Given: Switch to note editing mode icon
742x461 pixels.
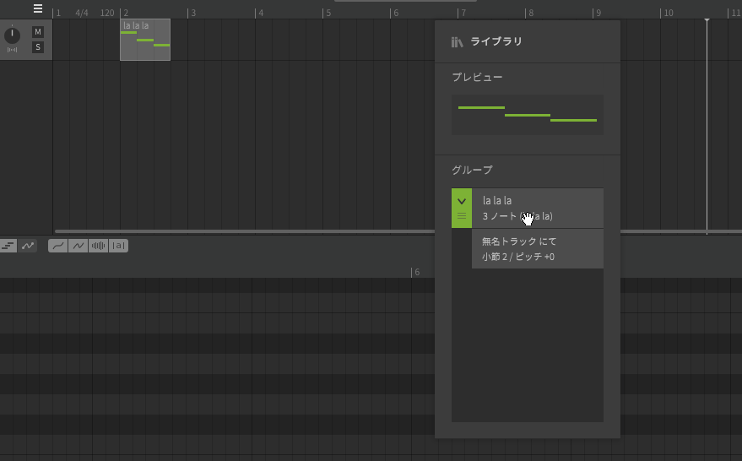Looking at the screenshot, I should click(8, 246).
